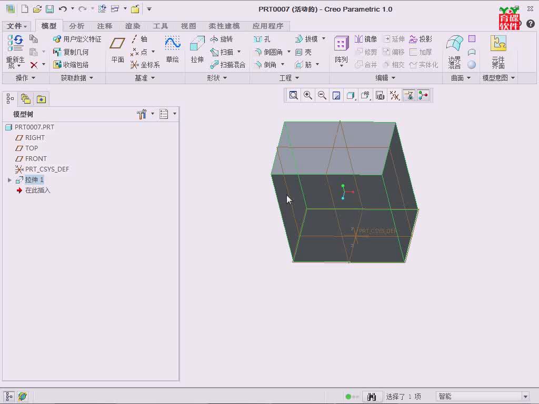
Task: Open the 编辑 group dropdown
Action: pyautogui.click(x=385, y=78)
